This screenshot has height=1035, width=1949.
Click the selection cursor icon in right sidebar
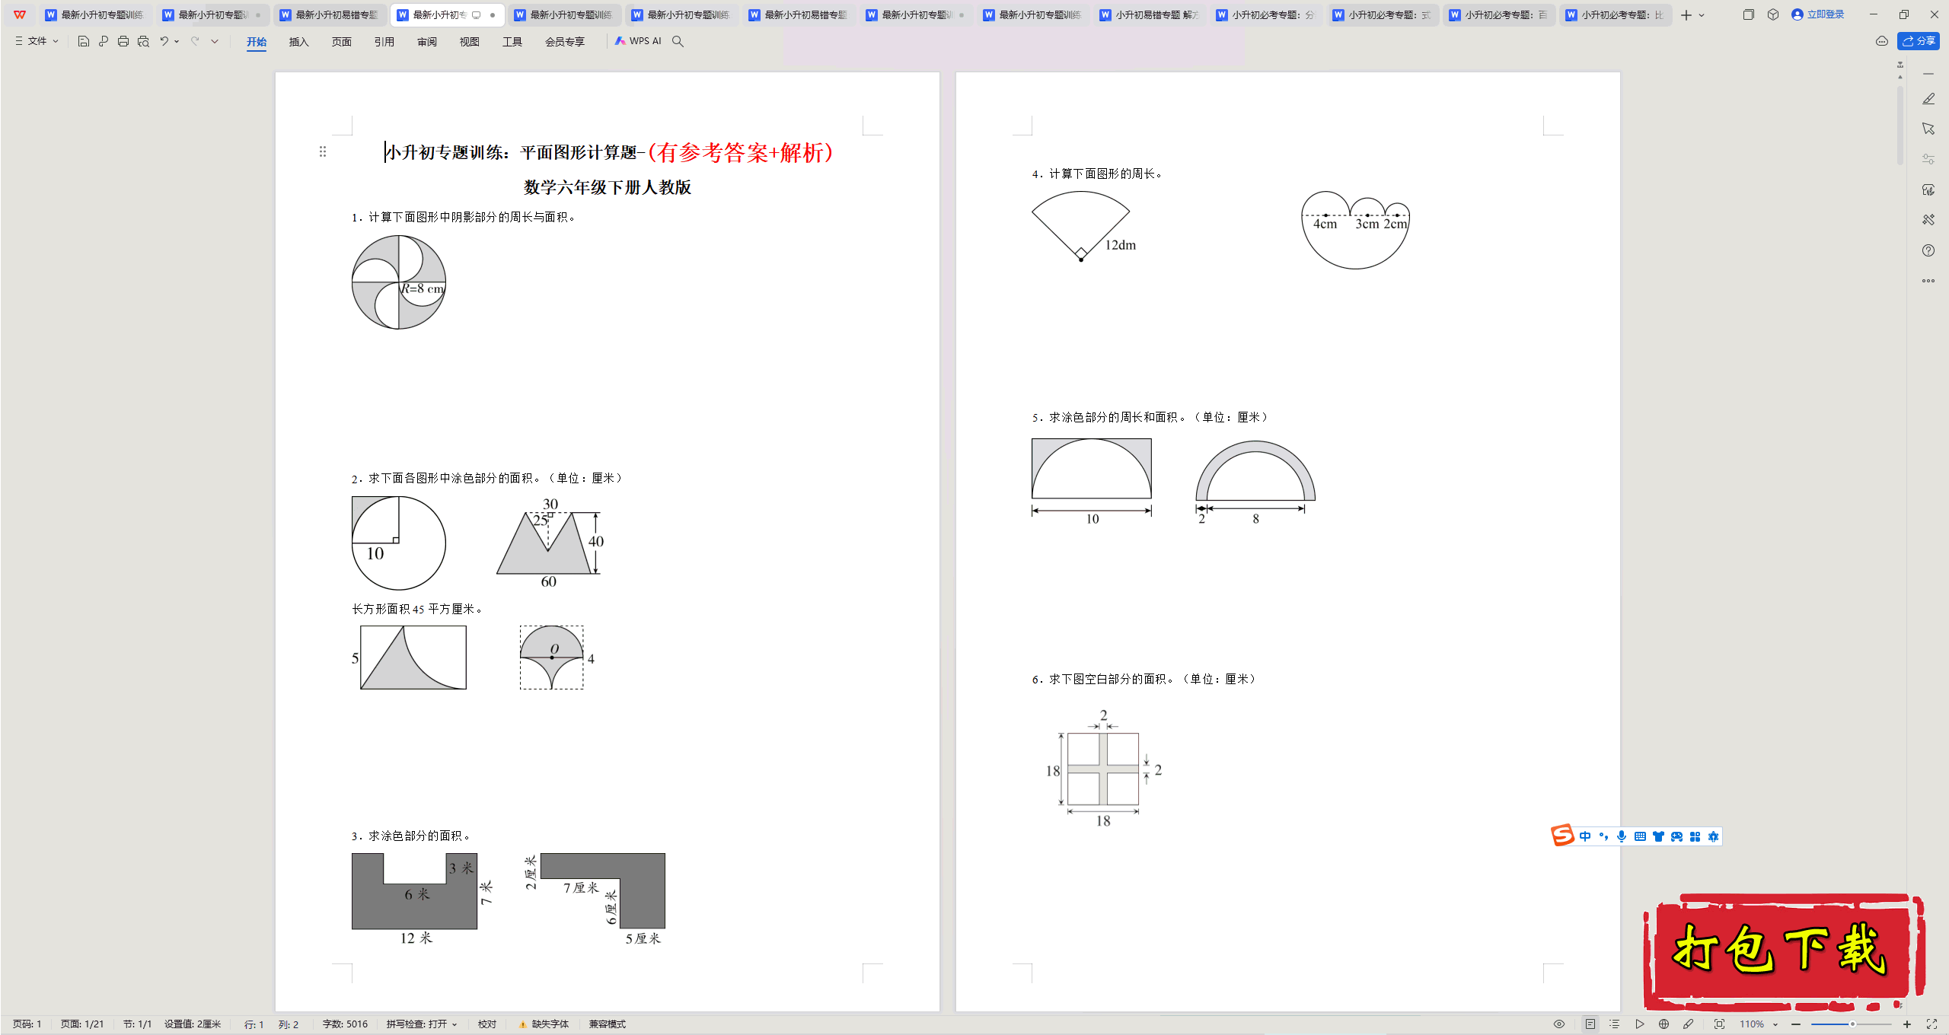tap(1928, 129)
